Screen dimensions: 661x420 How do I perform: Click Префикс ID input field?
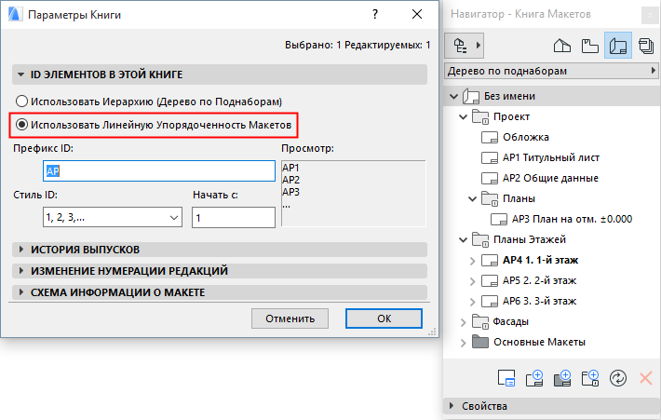click(x=159, y=170)
